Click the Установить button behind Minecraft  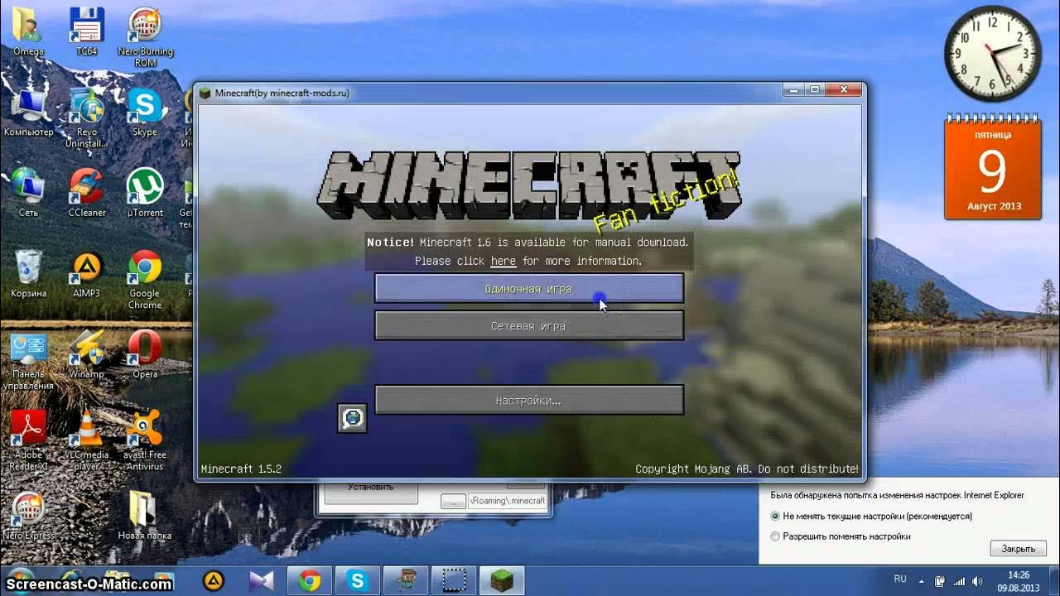370,492
